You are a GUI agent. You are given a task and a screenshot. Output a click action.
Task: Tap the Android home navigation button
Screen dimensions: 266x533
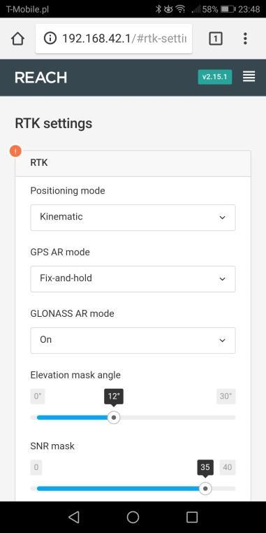click(133, 517)
